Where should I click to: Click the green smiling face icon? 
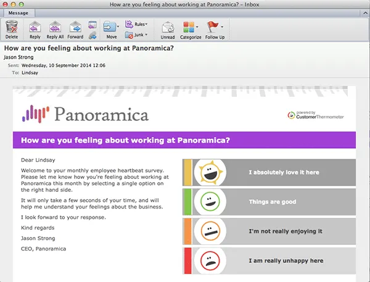pyautogui.click(x=210, y=202)
